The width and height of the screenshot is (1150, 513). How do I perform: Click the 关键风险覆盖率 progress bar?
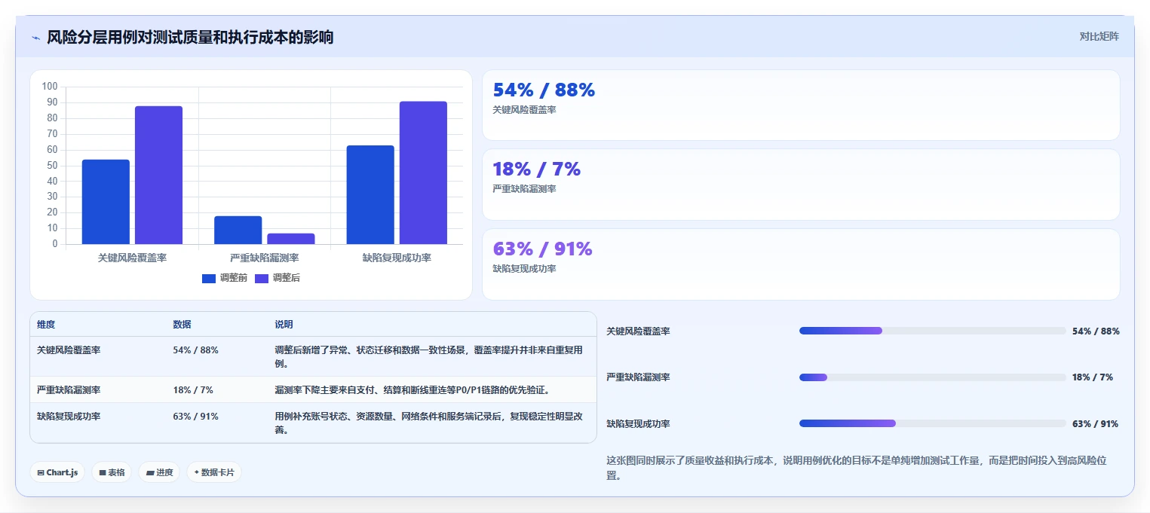coord(932,331)
